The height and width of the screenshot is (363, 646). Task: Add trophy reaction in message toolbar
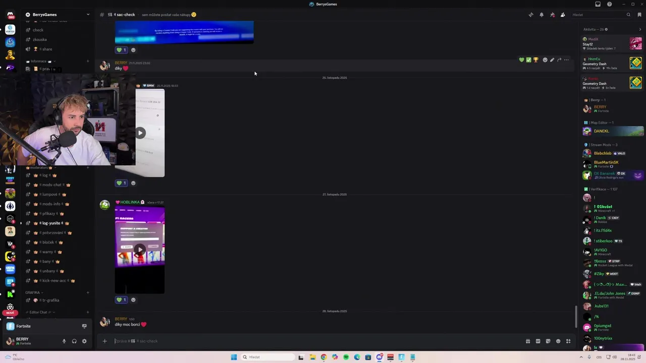[535, 60]
